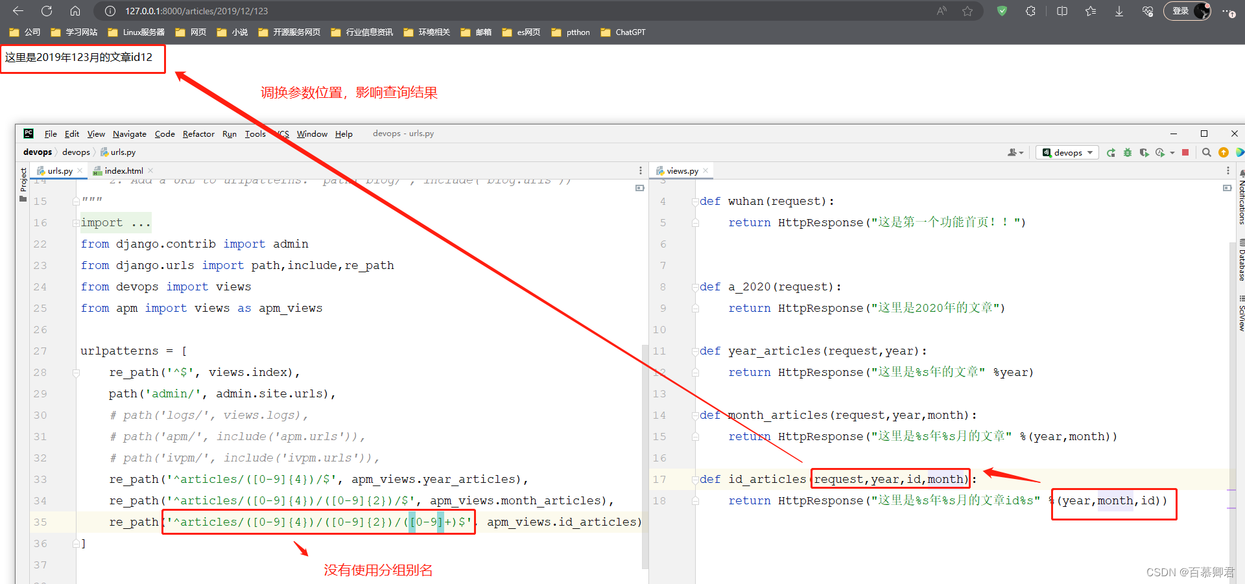Collapse docstring fold at line 15
Screen dimensions: 1245x584
[76, 202]
